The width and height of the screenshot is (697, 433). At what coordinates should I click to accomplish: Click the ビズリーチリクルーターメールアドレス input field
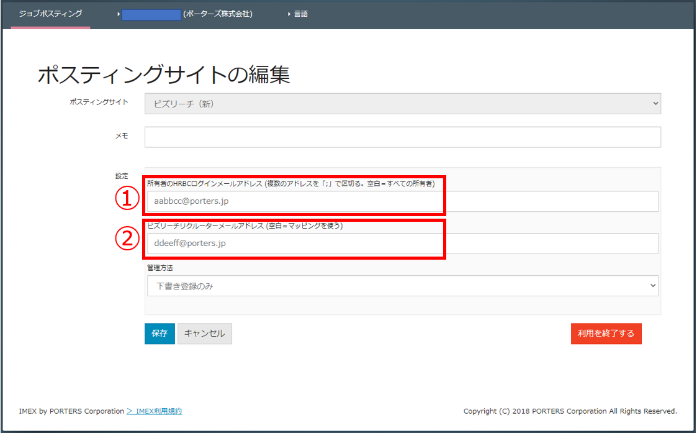[x=402, y=244]
